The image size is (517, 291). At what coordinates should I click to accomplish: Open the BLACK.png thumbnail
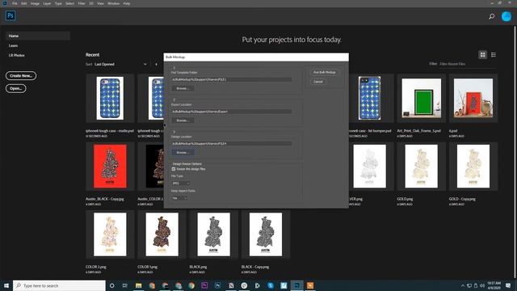point(213,234)
